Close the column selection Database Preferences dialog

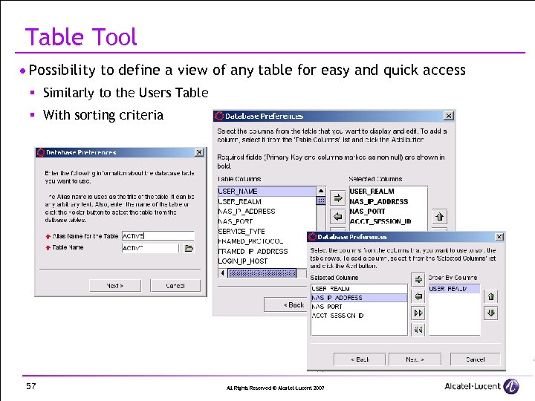click(x=449, y=116)
